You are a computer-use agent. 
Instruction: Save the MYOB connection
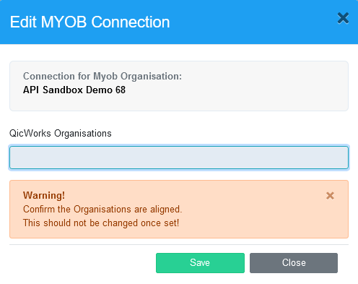click(x=200, y=263)
